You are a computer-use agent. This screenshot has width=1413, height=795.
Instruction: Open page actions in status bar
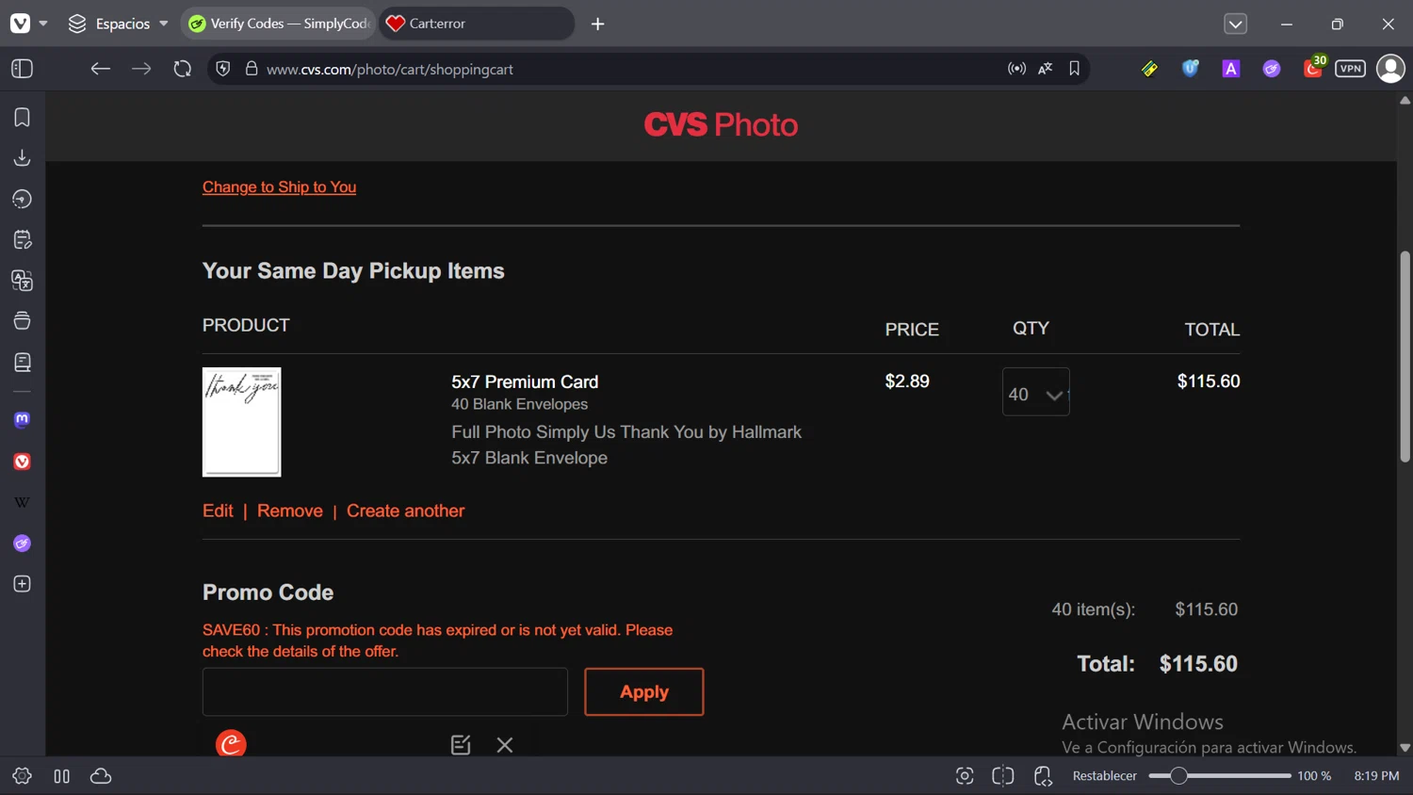pyautogui.click(x=1043, y=776)
